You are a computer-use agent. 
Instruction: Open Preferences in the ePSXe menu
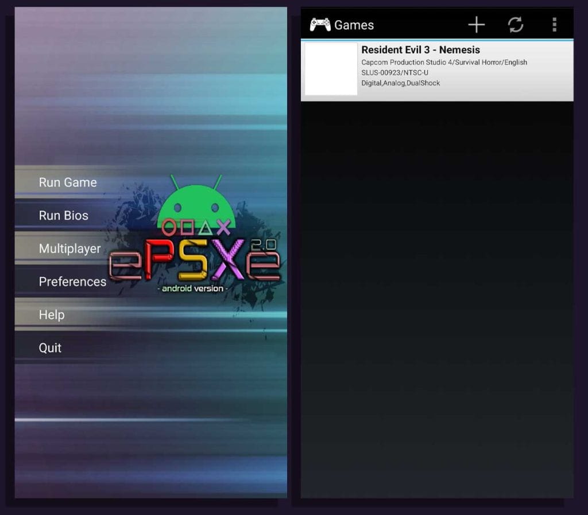pos(72,282)
